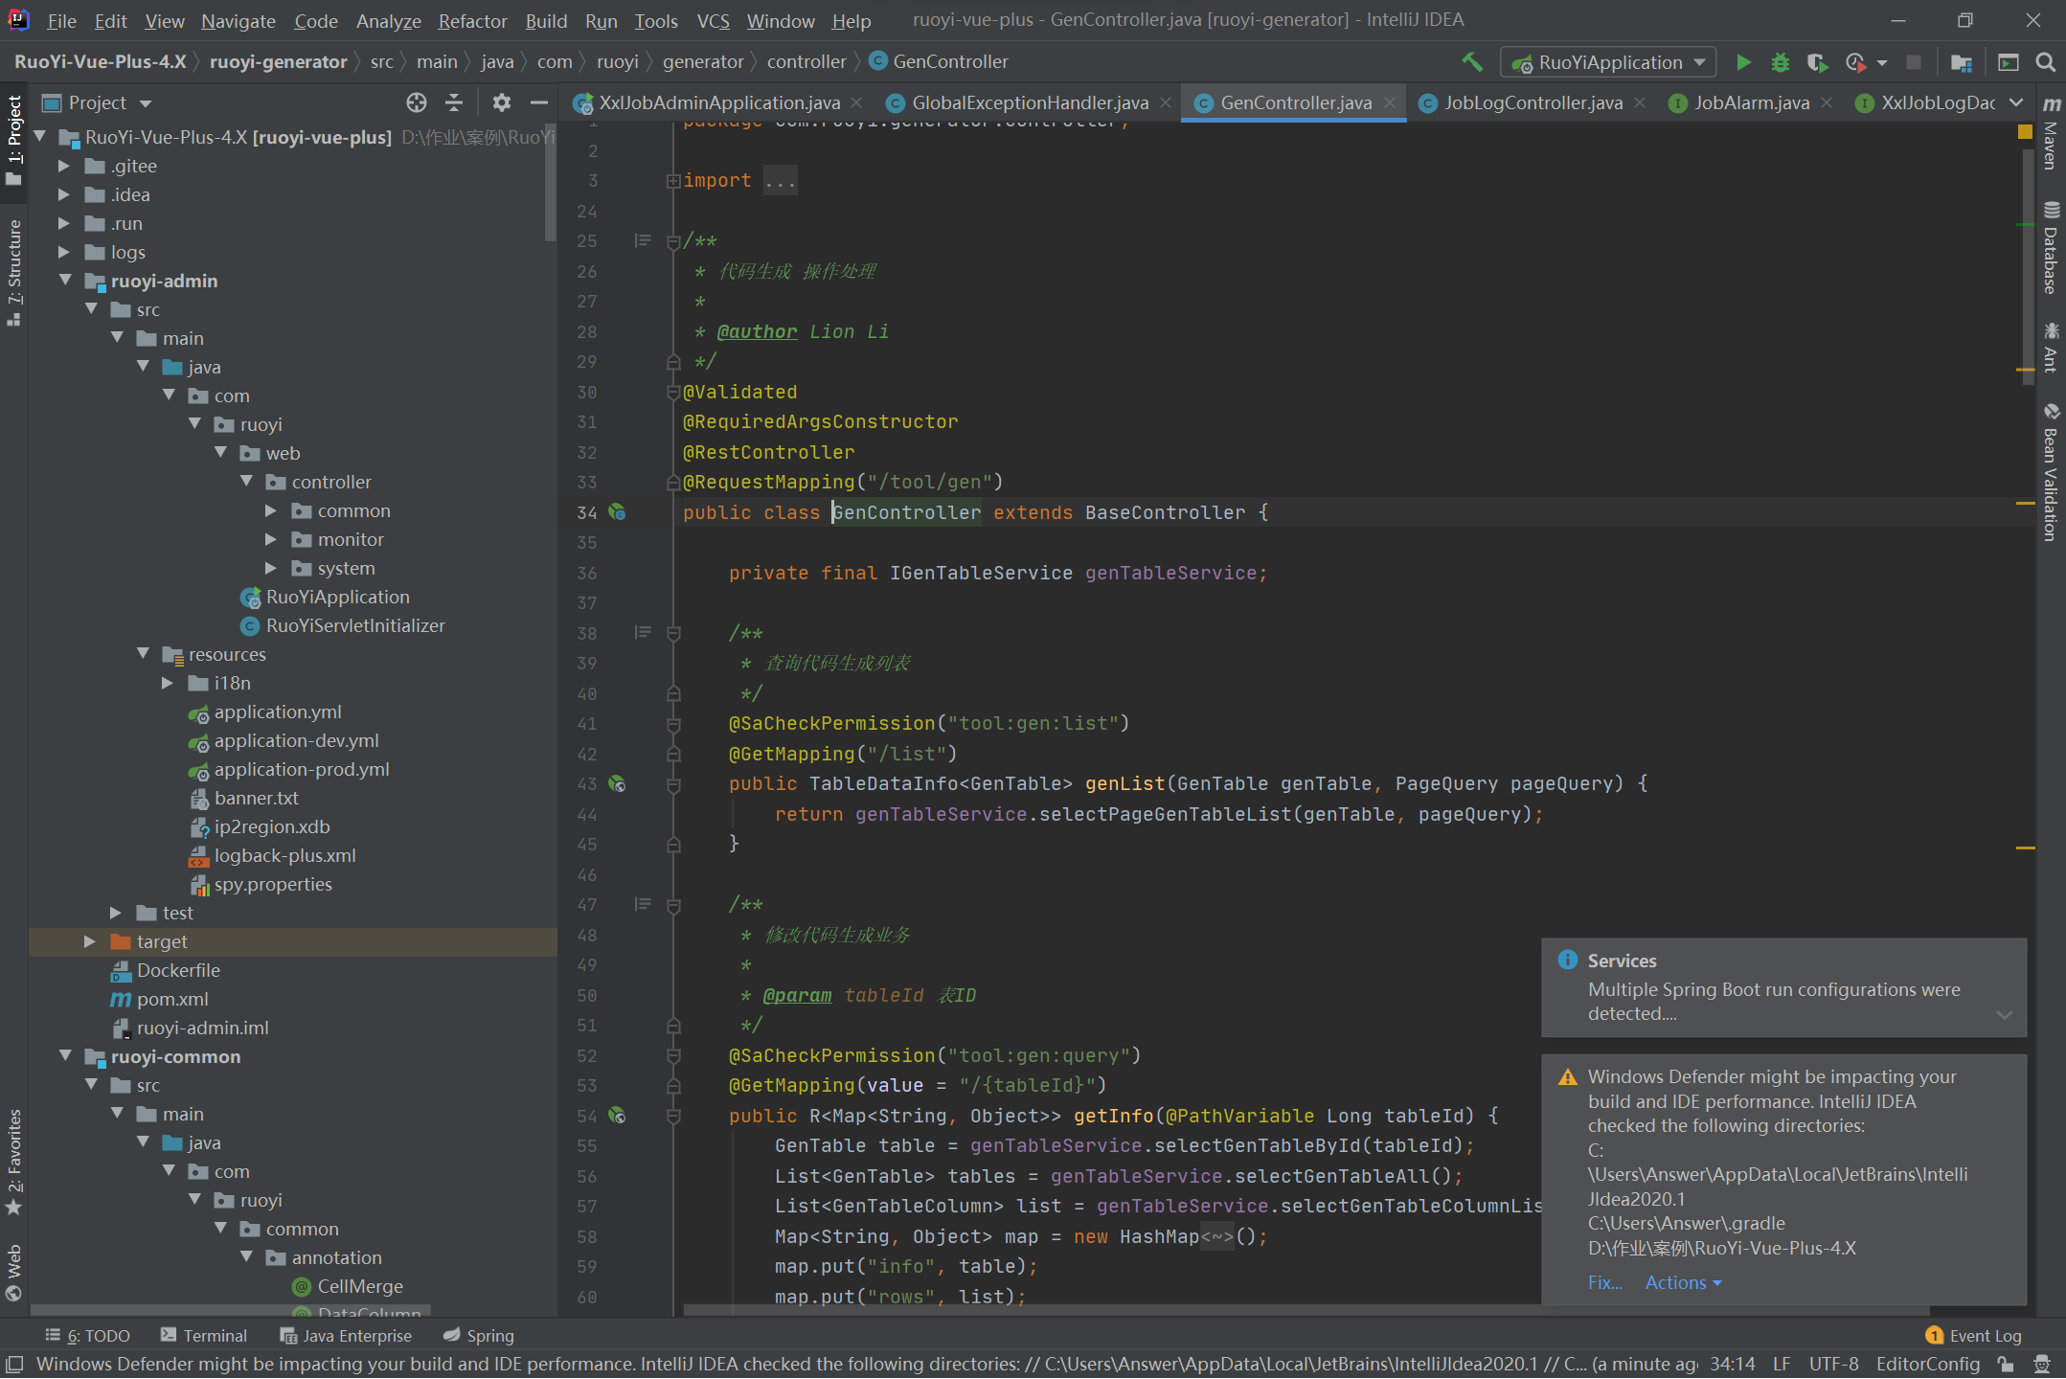This screenshot has height=1379, width=2066.
Task: Expand the .gitee folder
Action: pyautogui.click(x=65, y=166)
